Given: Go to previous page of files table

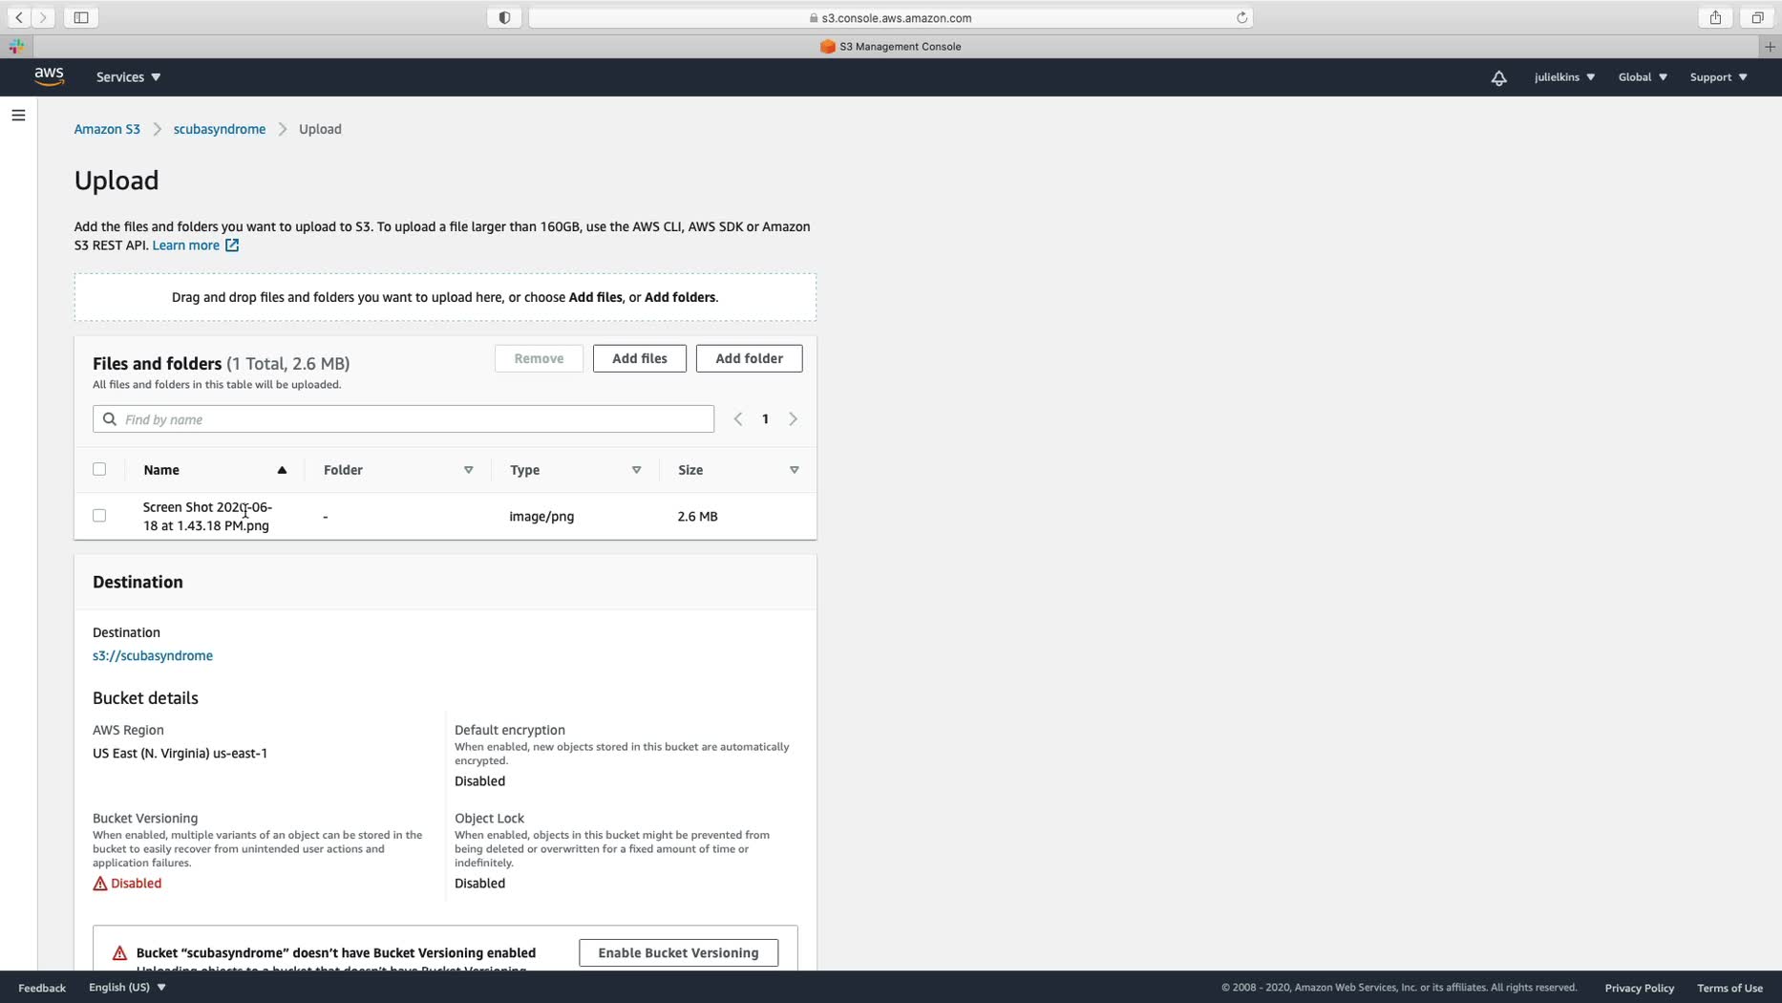Looking at the screenshot, I should [x=738, y=419].
